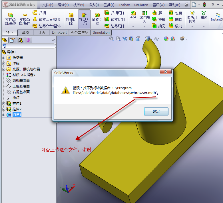Open the Hole Wizard (异型孔向导)
This screenshot has height=203, width=223.
(84, 19)
